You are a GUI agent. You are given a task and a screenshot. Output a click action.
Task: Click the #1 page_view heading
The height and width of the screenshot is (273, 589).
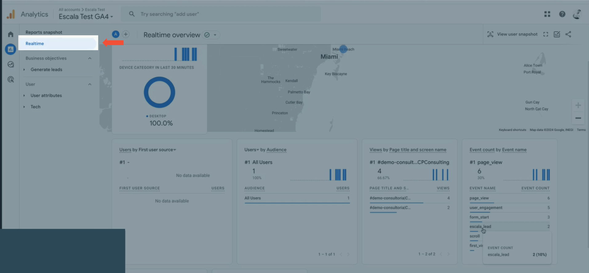486,162
